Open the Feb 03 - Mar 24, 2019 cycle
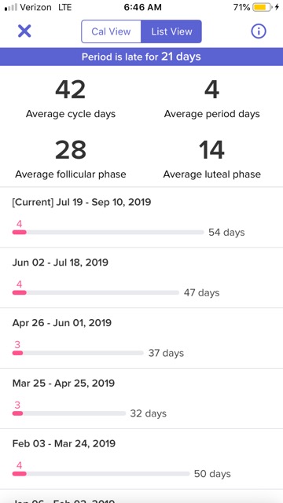 point(141,459)
